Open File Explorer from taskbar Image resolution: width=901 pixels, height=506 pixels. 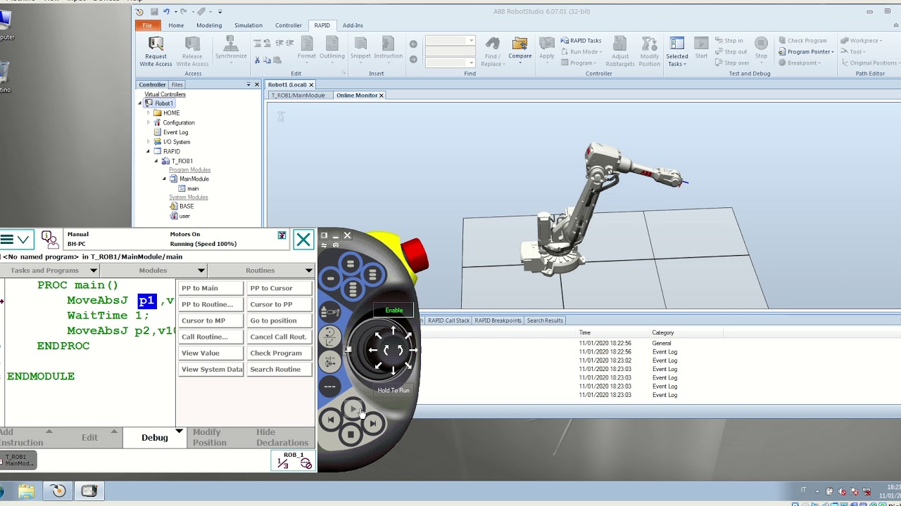27,491
